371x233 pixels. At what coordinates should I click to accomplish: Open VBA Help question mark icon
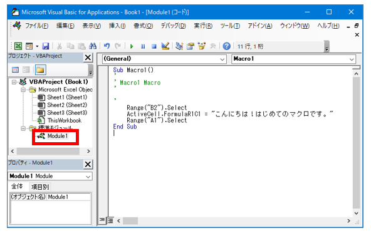[226, 46]
